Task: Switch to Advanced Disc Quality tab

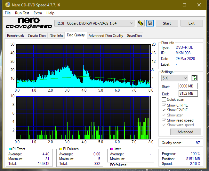Action: click(x=106, y=36)
